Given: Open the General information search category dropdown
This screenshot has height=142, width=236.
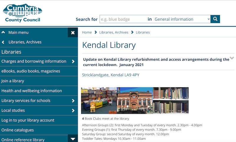Looking at the screenshot, I should (182, 19).
